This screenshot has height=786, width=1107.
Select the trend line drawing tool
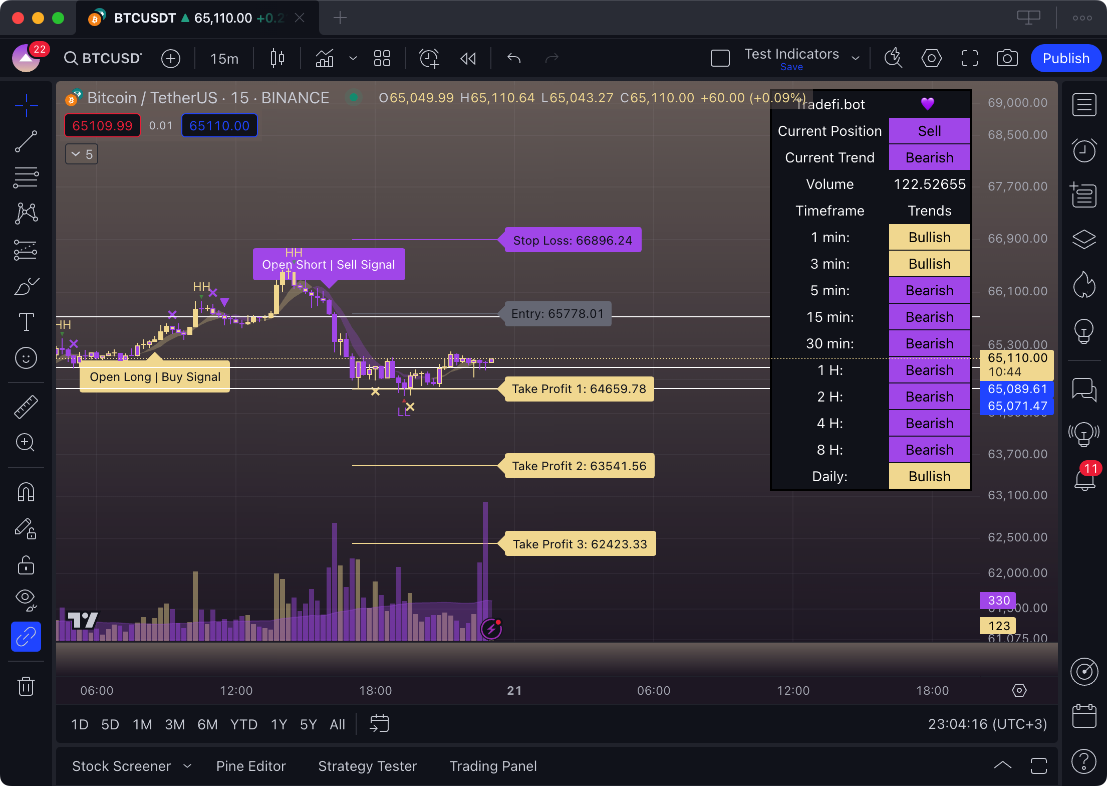pyautogui.click(x=26, y=142)
